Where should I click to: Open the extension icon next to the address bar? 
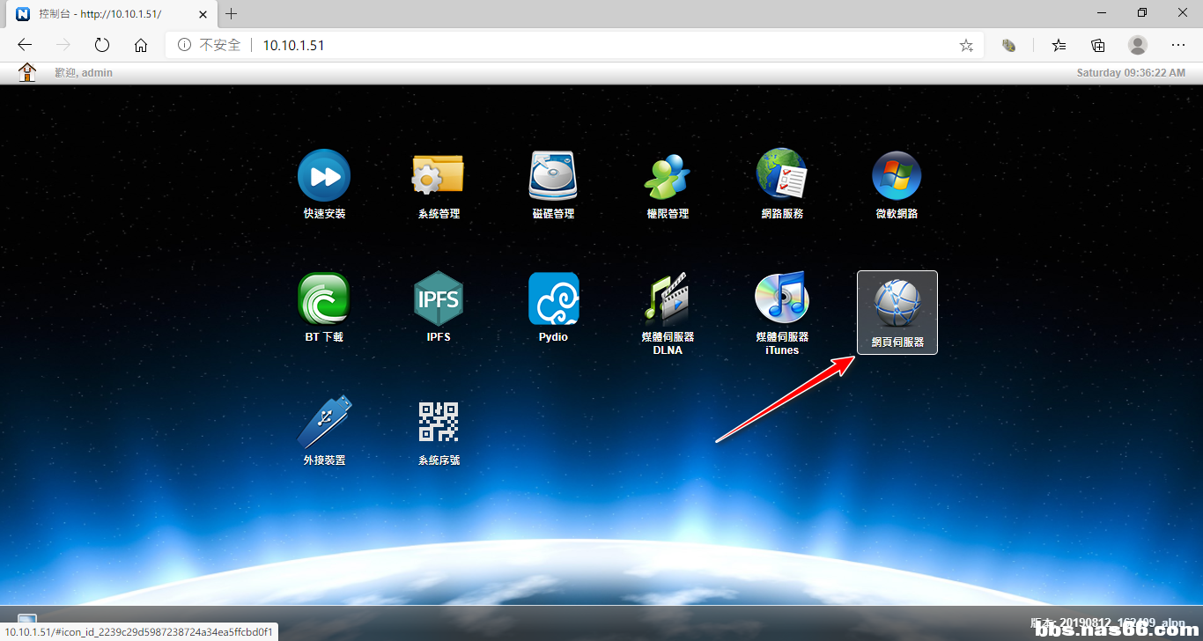(1009, 45)
